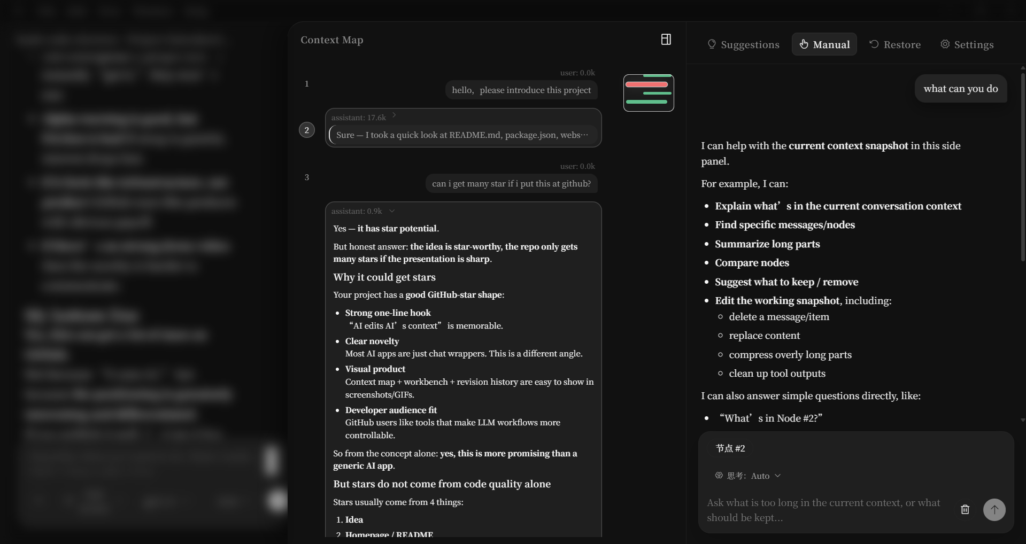Viewport: 1026px width, 544px height.
Task: Click 'compress overly long parts' sub-bullet
Action: click(x=790, y=355)
